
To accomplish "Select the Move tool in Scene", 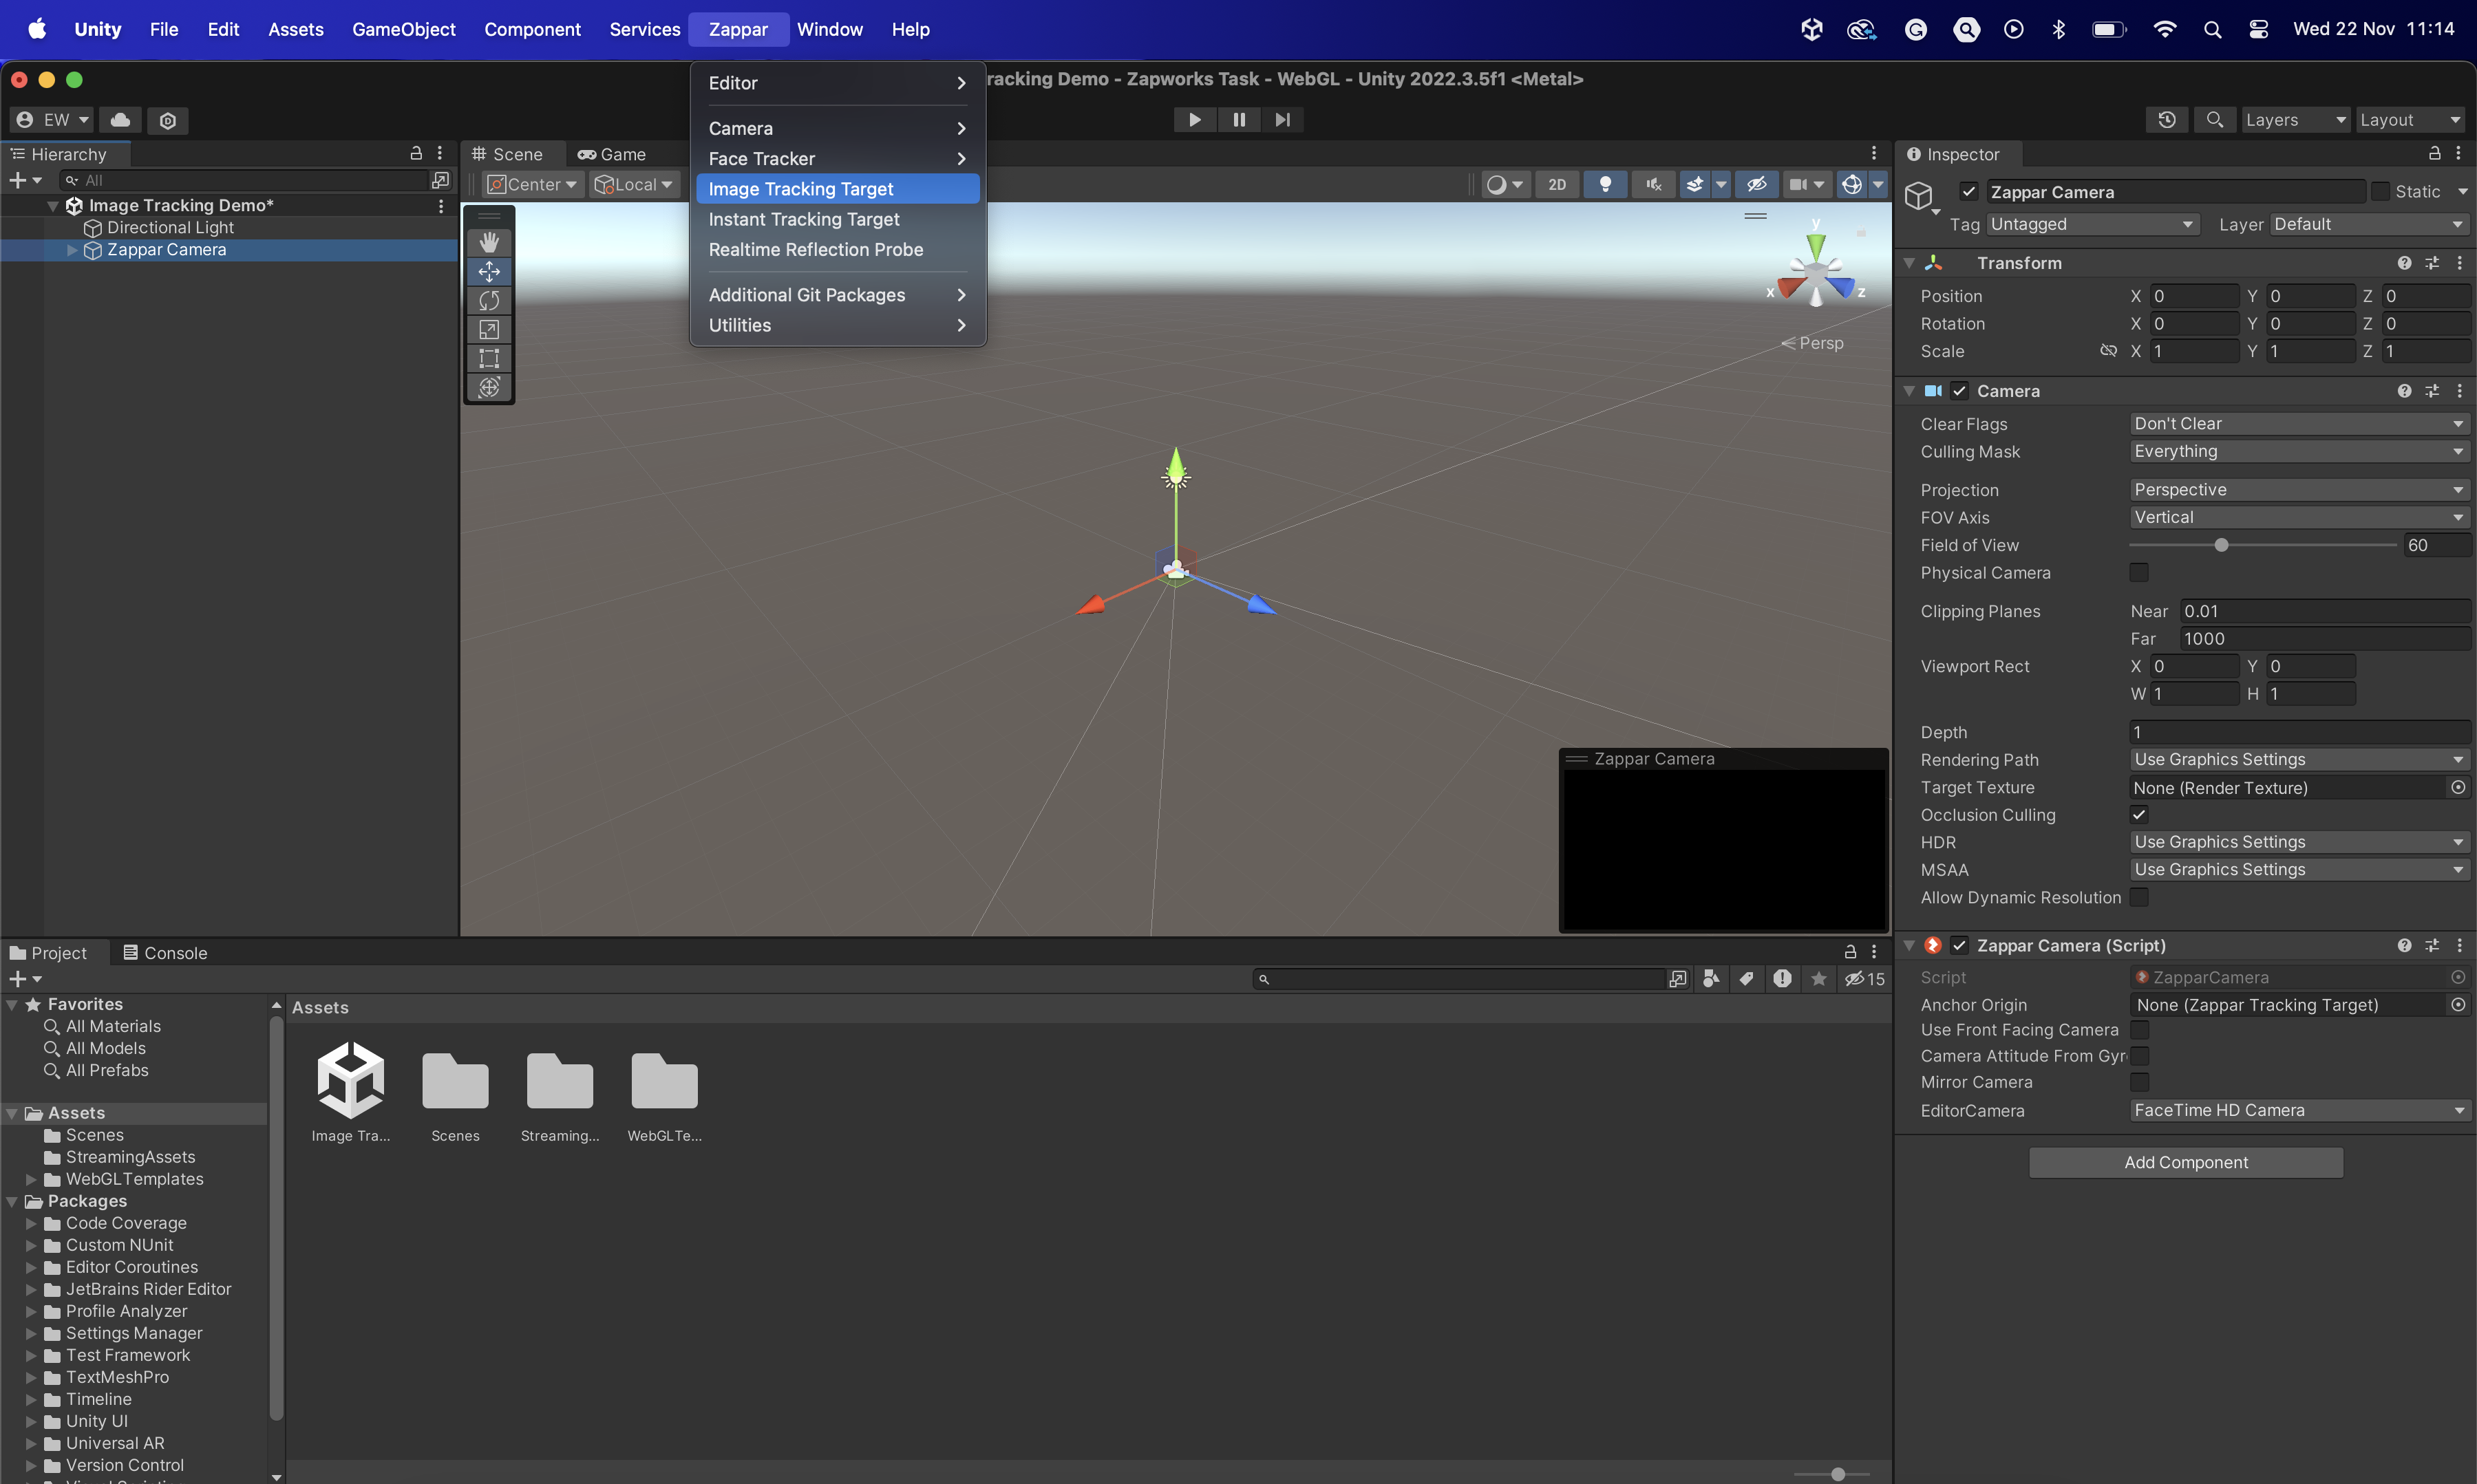I will point(488,271).
